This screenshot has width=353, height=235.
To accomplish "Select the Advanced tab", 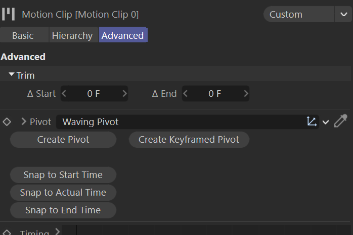I will (122, 36).
